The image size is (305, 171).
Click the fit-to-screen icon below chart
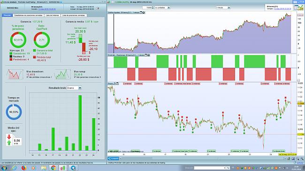(x=293, y=158)
